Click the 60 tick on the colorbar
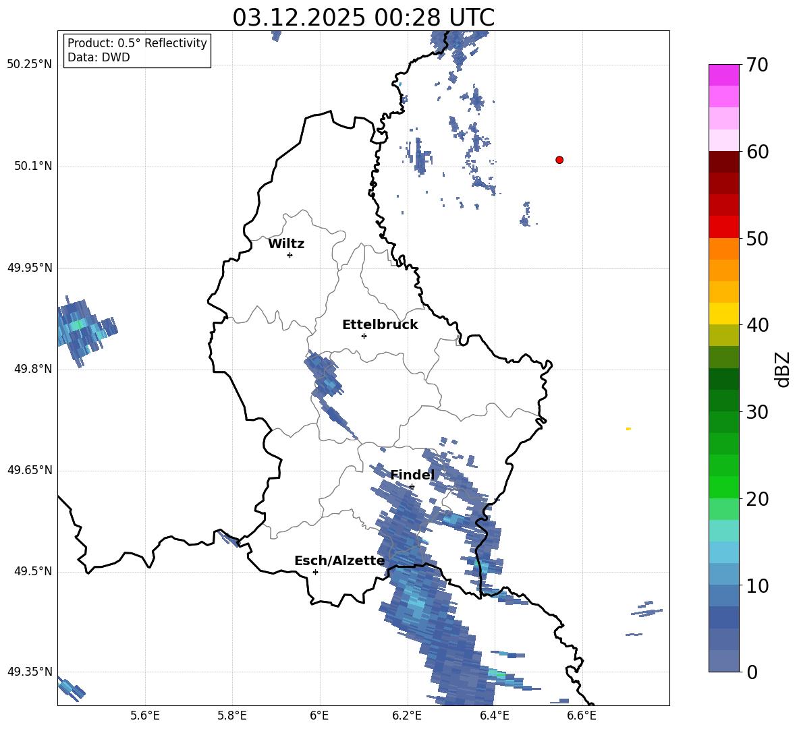 (756, 152)
